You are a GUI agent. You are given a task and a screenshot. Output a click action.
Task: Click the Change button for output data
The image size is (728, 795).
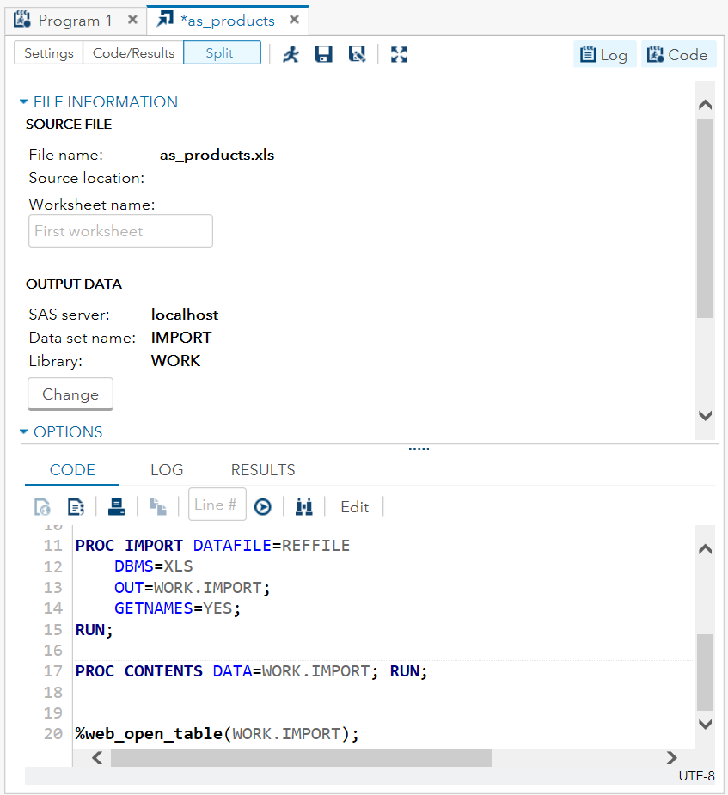pyautogui.click(x=70, y=394)
